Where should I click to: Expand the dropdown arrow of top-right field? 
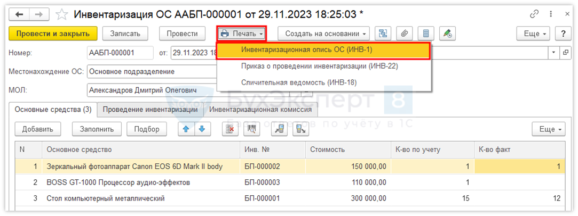[x=554, y=53]
